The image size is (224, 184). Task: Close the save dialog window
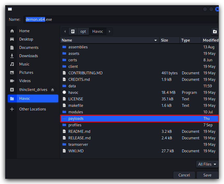(x=217, y=9)
